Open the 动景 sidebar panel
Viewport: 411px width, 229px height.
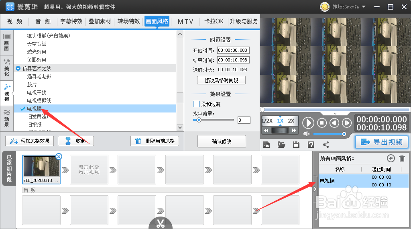(x=6, y=118)
